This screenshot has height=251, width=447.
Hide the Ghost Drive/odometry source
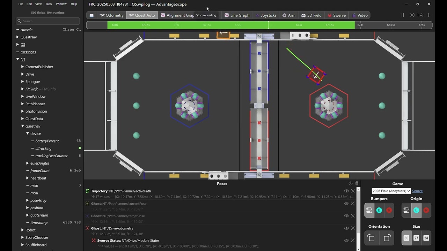tap(346, 228)
